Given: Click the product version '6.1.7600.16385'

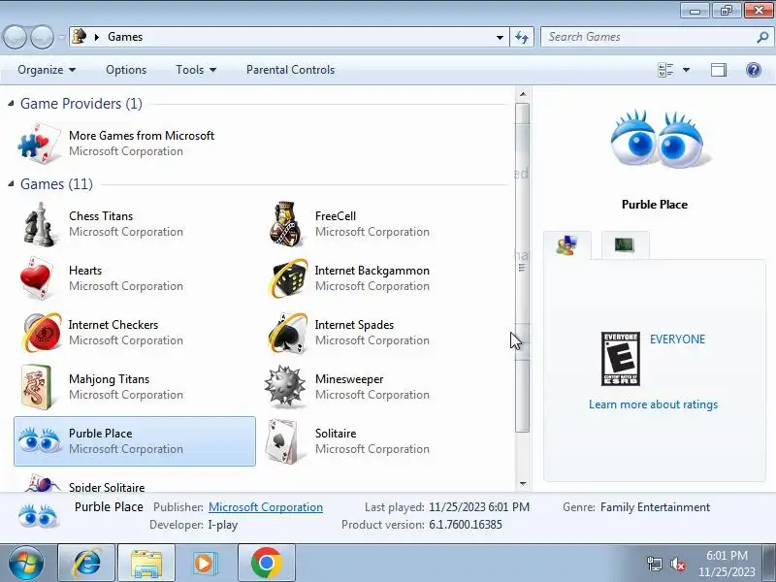Looking at the screenshot, I should point(466,525).
